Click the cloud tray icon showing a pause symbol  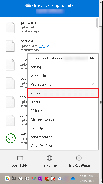[60, 179]
